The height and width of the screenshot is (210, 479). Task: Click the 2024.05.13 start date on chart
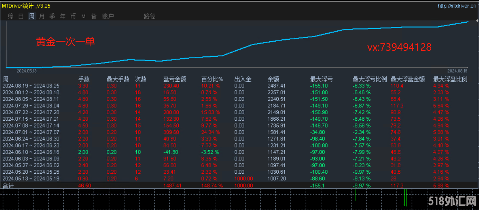26,71
